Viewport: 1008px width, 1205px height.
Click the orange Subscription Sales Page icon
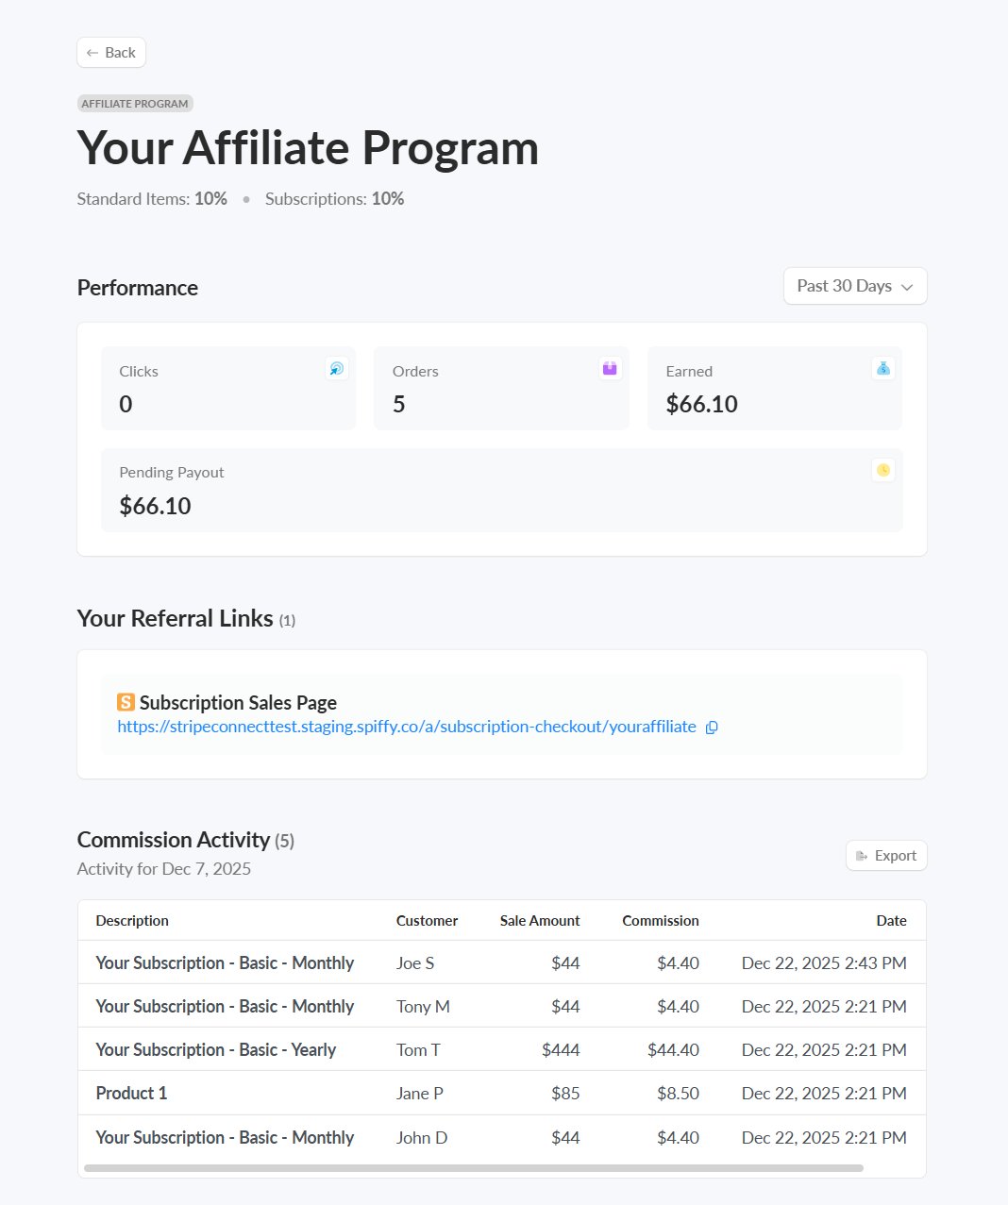126,702
